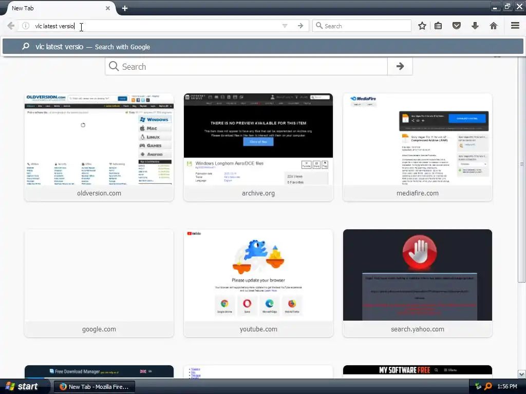
Task: Click the orange magnifier tray icon
Action: click(x=489, y=386)
